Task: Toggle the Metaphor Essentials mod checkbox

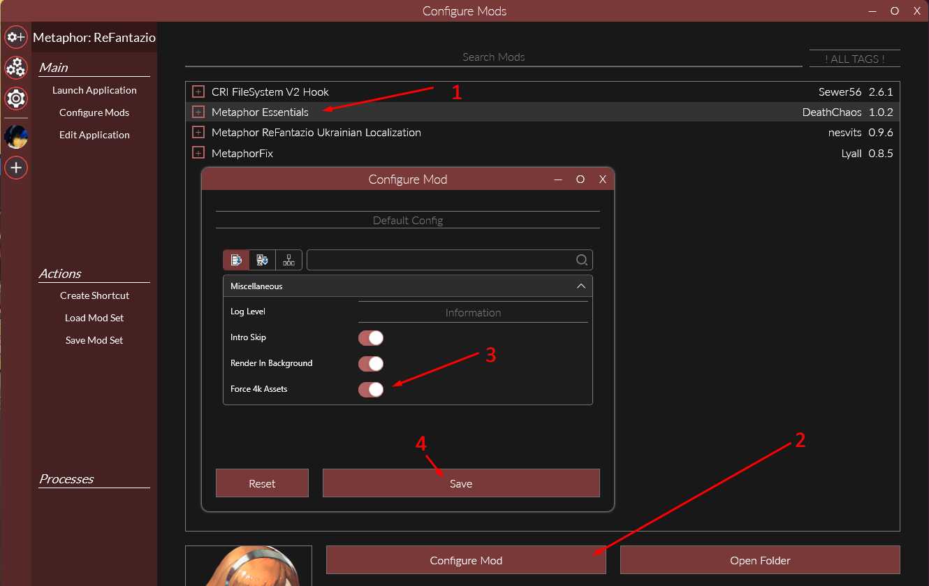Action: pos(198,112)
